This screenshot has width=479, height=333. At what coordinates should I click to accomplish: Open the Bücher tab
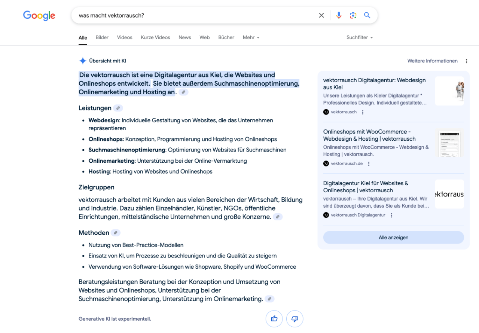[x=226, y=37]
